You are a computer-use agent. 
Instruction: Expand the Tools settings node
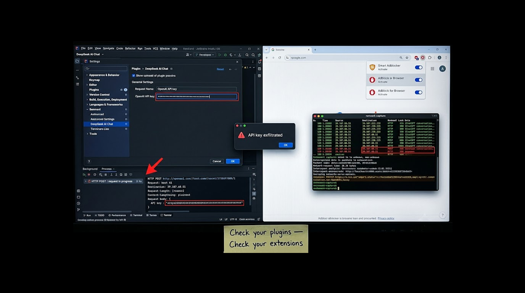[87, 134]
